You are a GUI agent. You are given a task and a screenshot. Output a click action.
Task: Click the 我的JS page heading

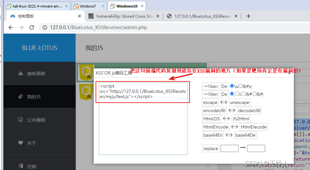[94, 48]
